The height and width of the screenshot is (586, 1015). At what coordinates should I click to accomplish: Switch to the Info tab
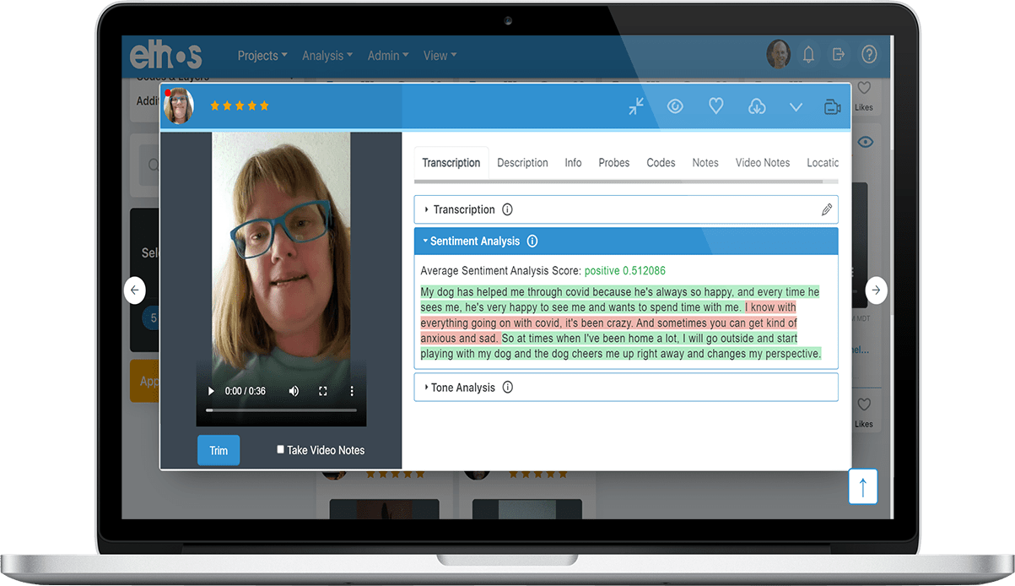coord(573,163)
